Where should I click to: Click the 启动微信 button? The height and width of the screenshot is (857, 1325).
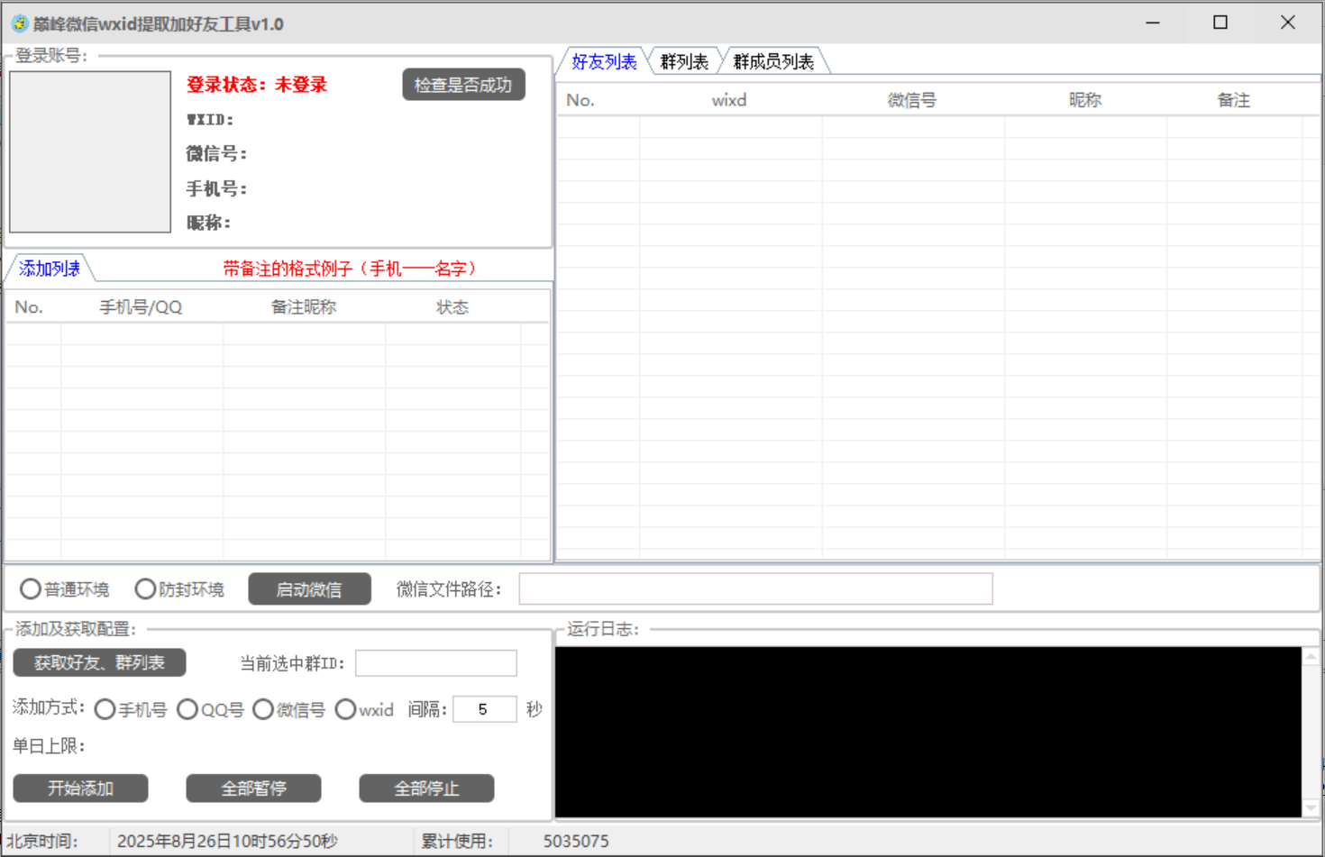309,589
